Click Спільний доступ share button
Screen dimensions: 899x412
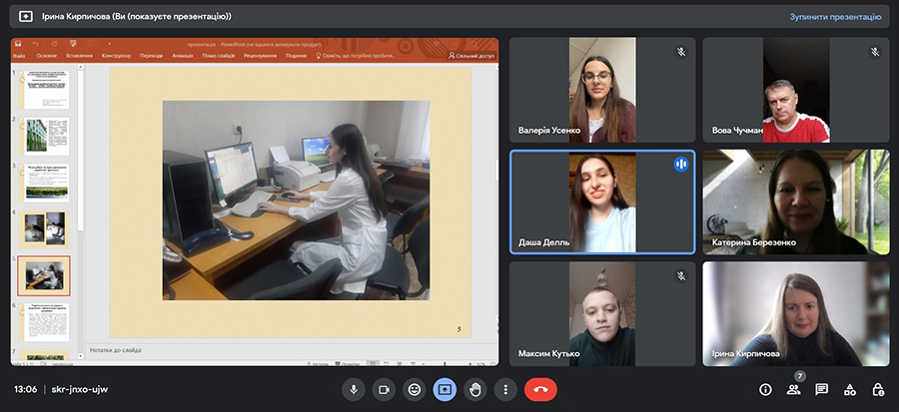[471, 56]
